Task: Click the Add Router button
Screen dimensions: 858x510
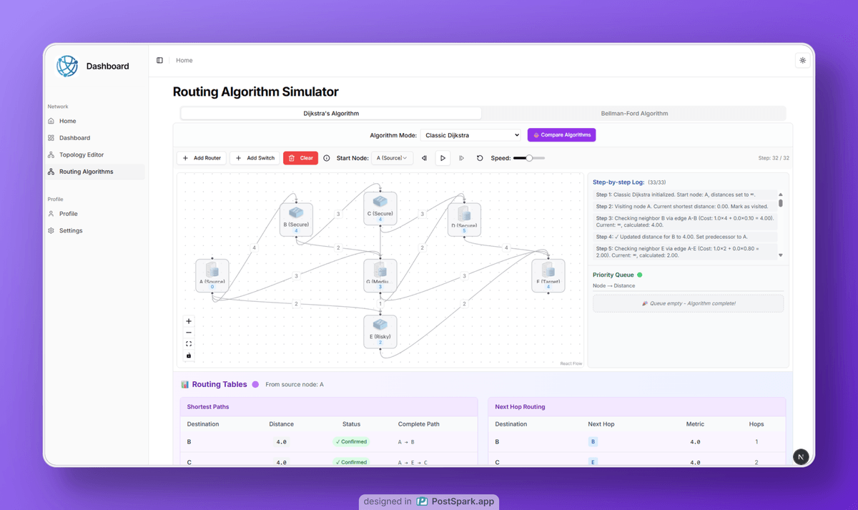Action: pyautogui.click(x=202, y=158)
